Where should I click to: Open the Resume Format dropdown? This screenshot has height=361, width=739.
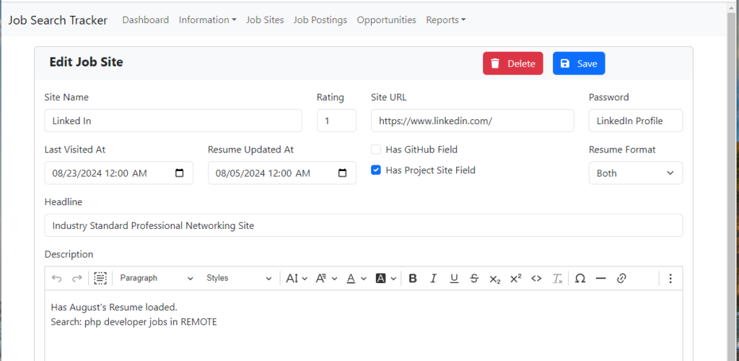(x=635, y=173)
